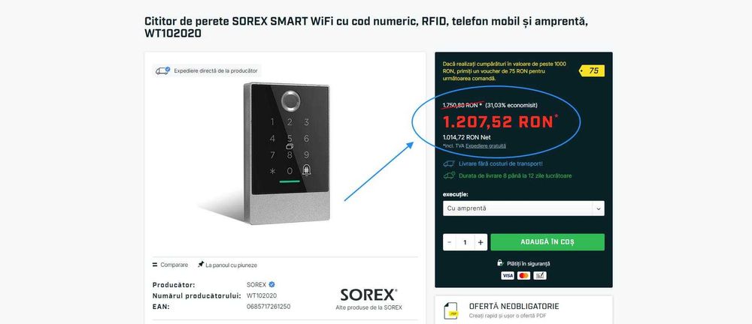
Task: Click the yellow 75 voucher tag
Action: (593, 70)
